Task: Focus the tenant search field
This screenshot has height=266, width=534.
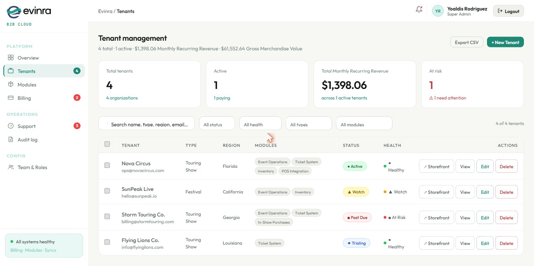Action: pos(147,123)
